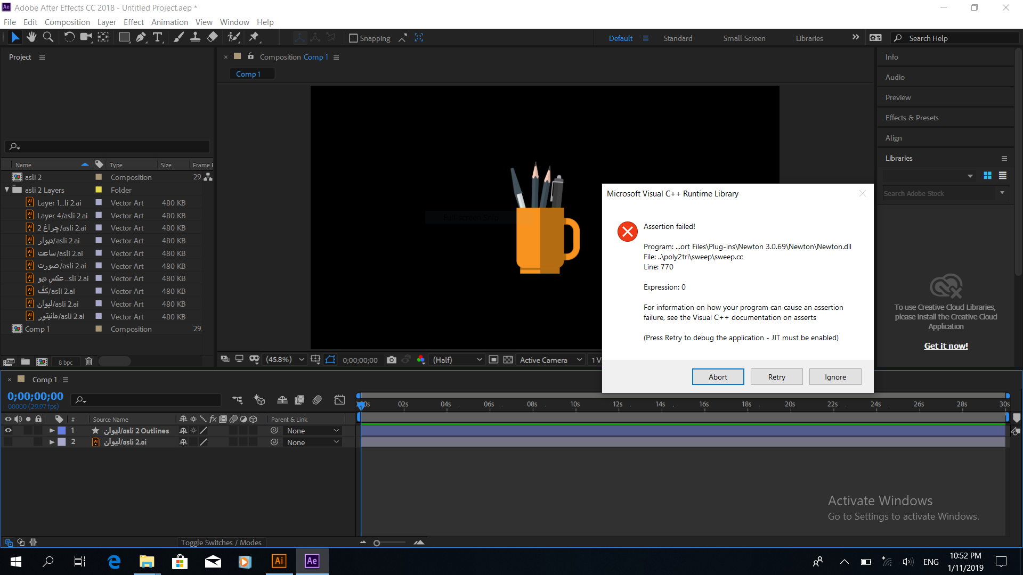Switch to Standard workspace tab
The height and width of the screenshot is (575, 1023).
point(677,38)
